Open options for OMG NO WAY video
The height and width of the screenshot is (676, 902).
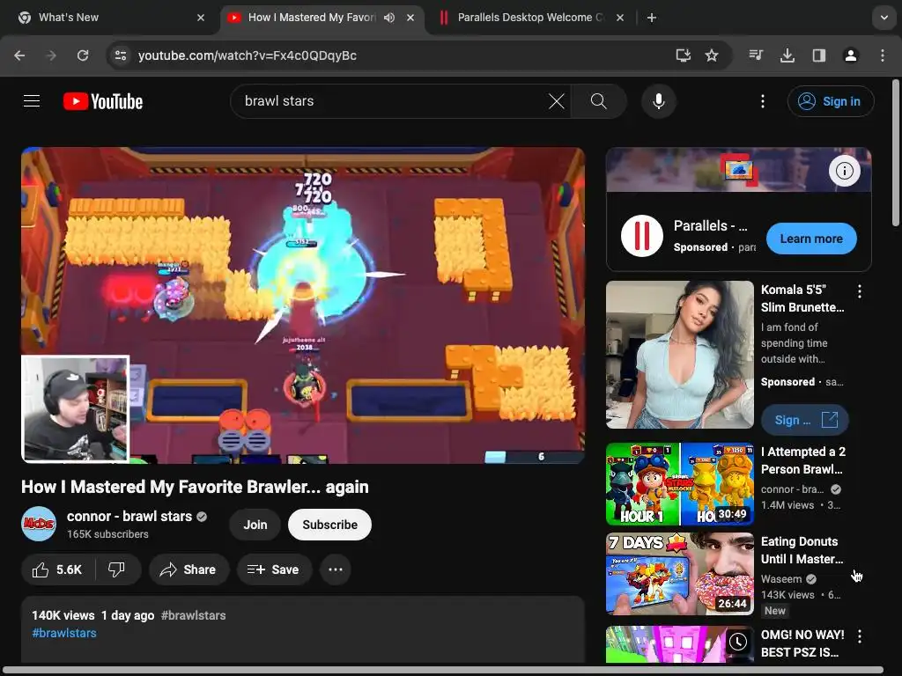(x=860, y=636)
